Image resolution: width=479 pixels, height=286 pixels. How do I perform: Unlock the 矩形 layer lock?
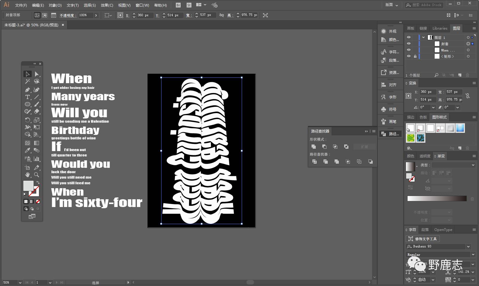[x=415, y=56]
